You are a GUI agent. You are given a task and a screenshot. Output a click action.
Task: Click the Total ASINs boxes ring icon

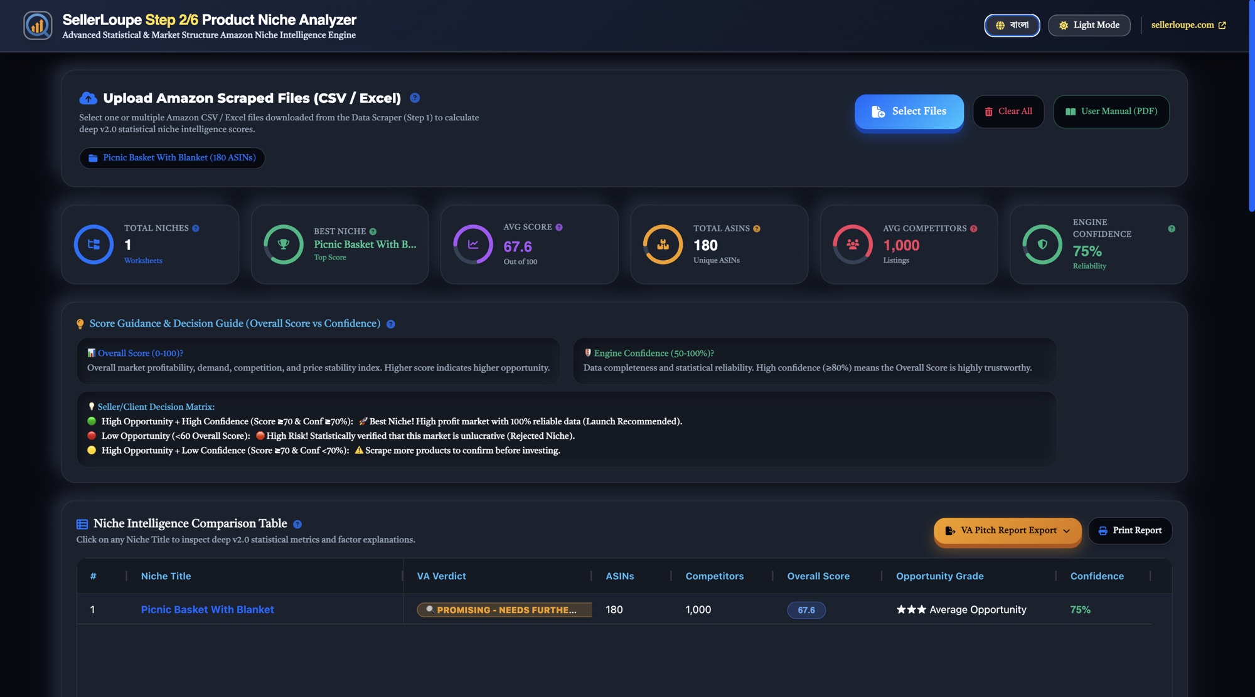(663, 244)
